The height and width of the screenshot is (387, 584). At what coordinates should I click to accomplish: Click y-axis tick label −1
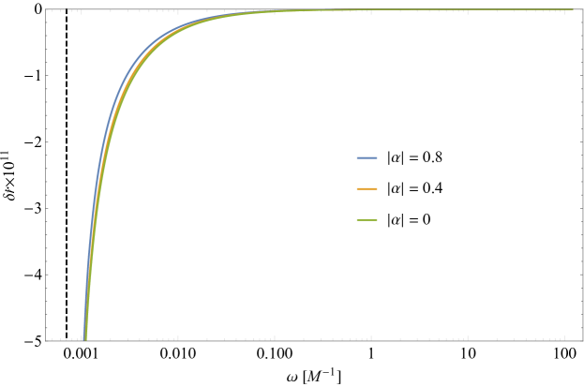click(33, 76)
